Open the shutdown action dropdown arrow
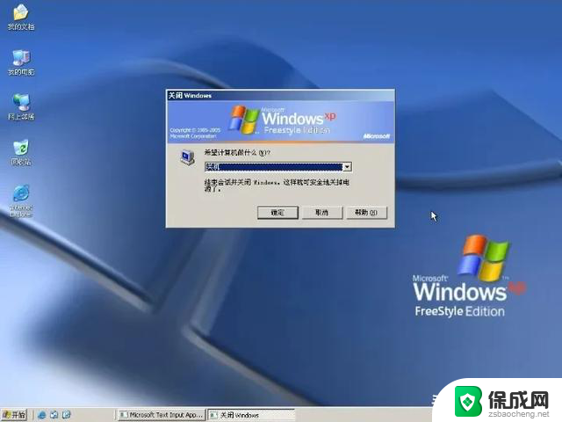The height and width of the screenshot is (422, 562). coord(347,167)
